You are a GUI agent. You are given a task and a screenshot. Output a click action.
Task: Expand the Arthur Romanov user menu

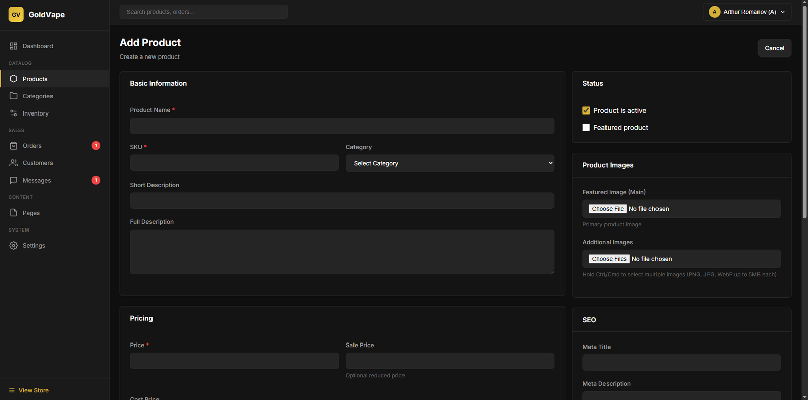pyautogui.click(x=746, y=12)
